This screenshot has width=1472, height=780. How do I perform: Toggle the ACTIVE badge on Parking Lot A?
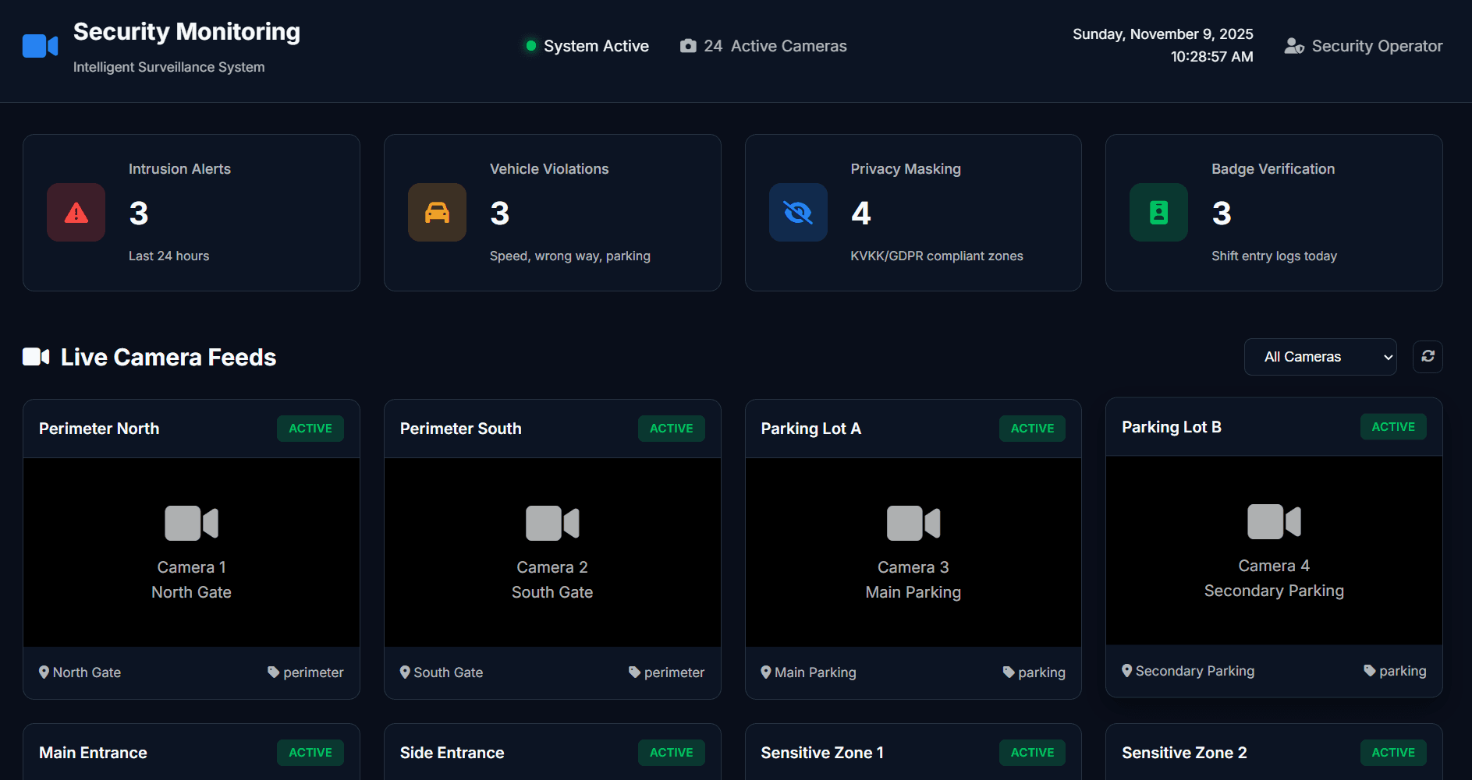pyautogui.click(x=1032, y=429)
